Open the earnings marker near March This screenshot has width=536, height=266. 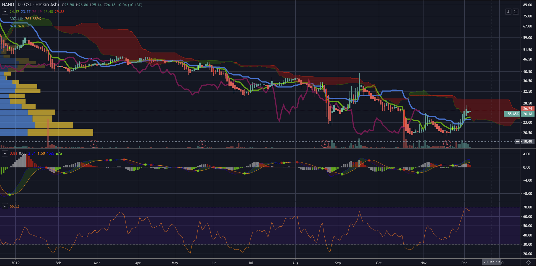[94, 144]
